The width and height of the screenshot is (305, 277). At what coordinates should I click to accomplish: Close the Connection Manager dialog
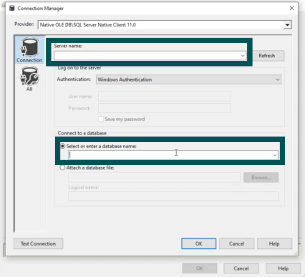[292, 8]
